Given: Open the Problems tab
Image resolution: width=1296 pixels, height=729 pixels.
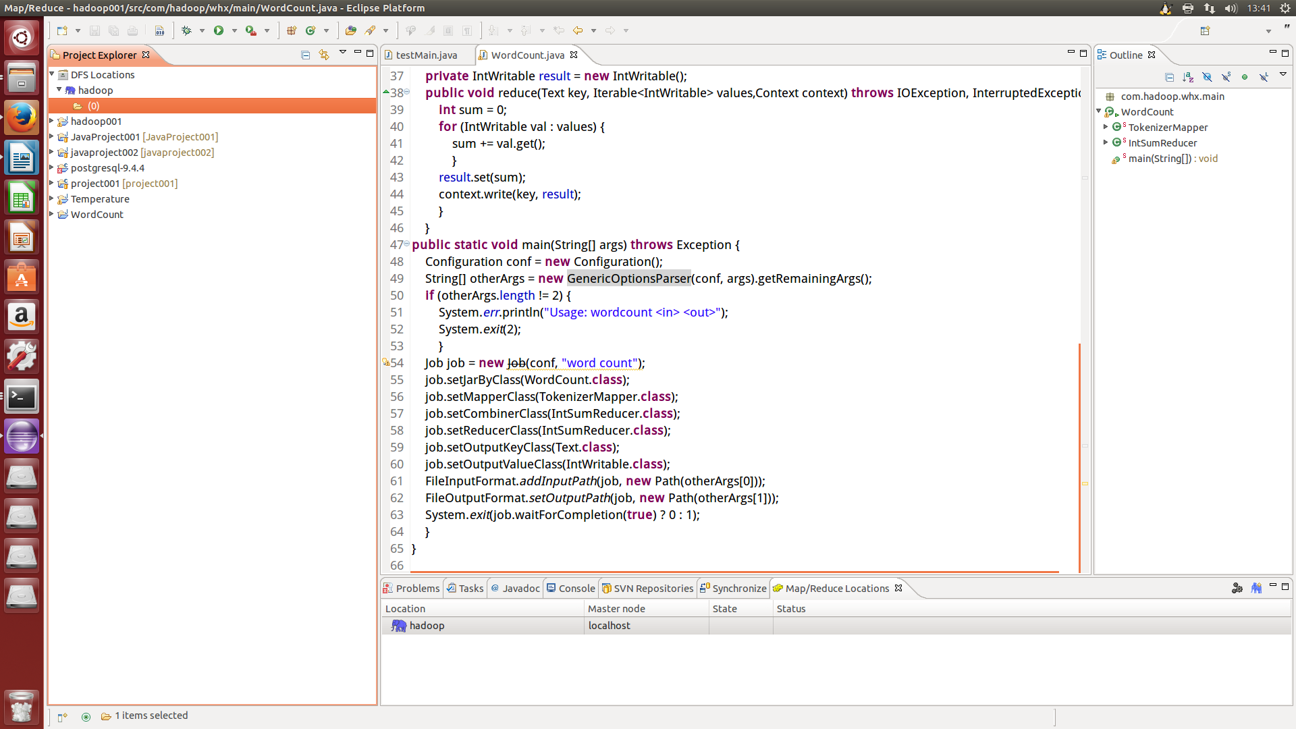Looking at the screenshot, I should pos(411,588).
